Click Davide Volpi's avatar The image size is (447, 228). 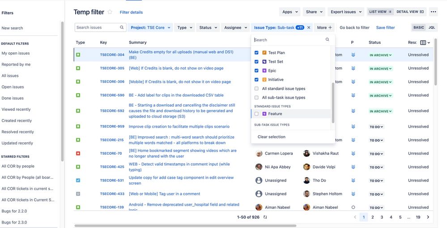point(307,167)
